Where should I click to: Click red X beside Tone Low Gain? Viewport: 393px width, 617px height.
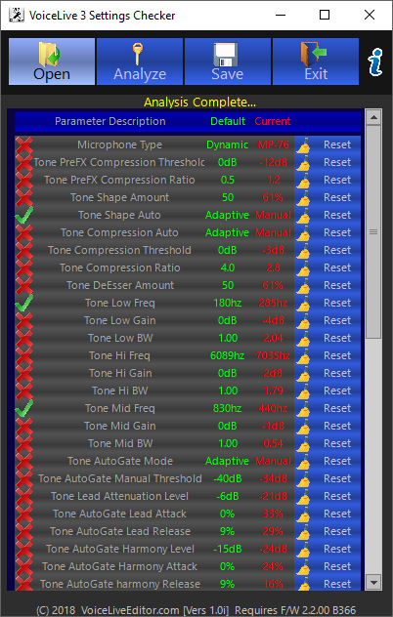[24, 320]
